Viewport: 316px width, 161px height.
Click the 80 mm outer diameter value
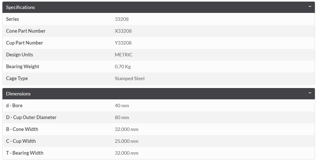122,118
